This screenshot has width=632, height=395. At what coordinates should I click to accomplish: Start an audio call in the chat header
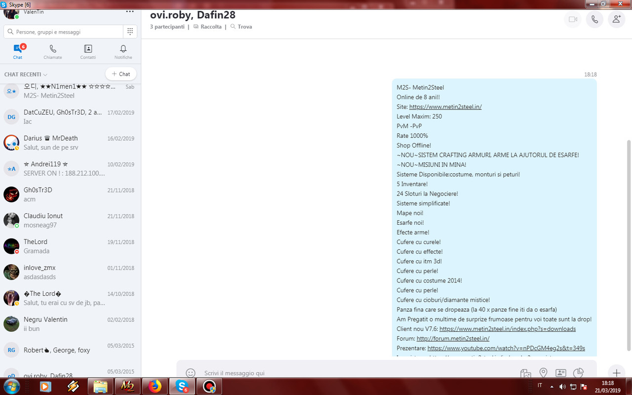pos(594,19)
